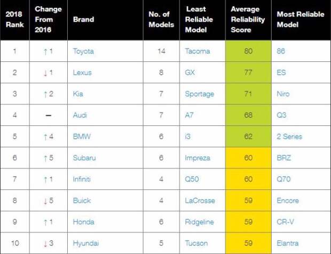Open the Audi brand page

pos(80,115)
